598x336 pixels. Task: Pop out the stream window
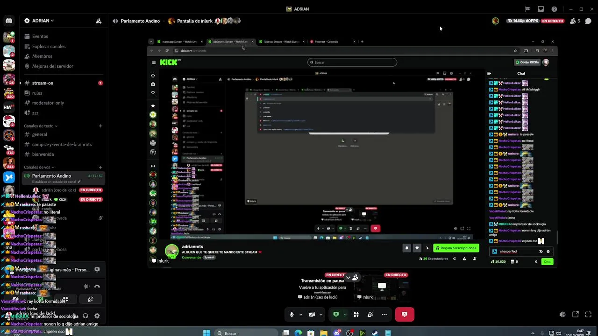[576, 315]
